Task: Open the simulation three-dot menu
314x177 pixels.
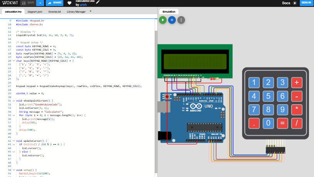Action: 181,20
